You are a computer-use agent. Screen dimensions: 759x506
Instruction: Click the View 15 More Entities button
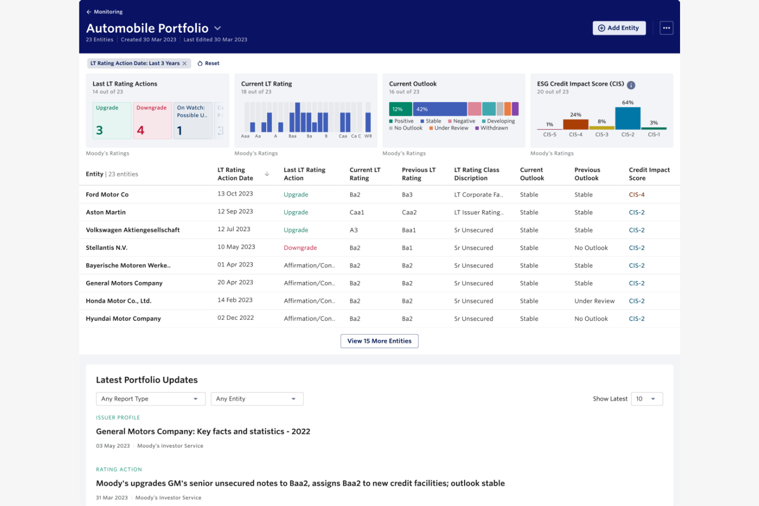[379, 341]
